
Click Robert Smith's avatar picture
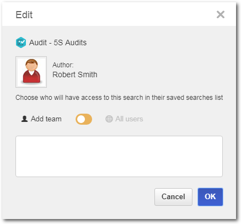pos(31,72)
